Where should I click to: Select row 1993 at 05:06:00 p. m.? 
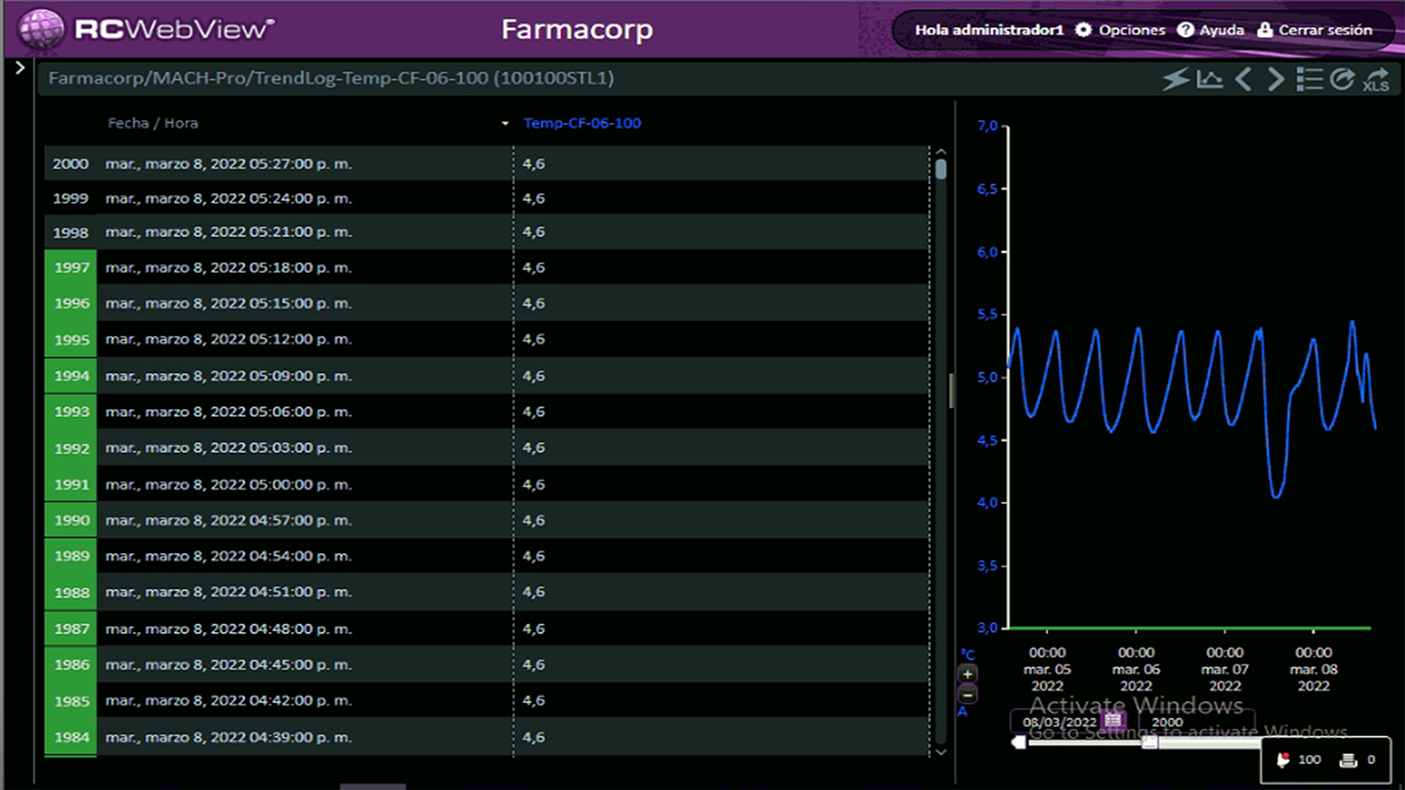[487, 412]
